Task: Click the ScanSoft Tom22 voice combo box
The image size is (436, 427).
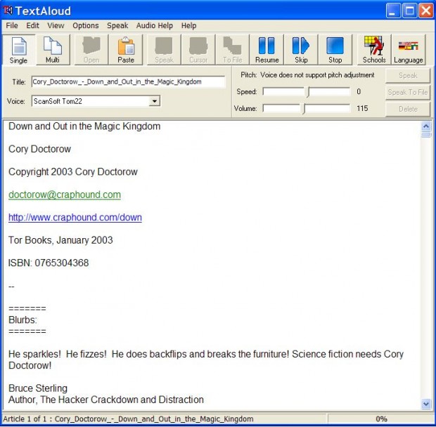Action: click(96, 101)
